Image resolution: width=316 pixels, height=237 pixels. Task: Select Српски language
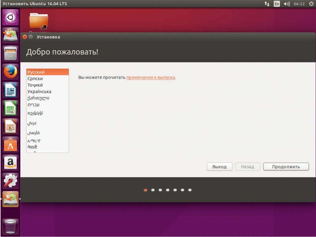(48, 79)
